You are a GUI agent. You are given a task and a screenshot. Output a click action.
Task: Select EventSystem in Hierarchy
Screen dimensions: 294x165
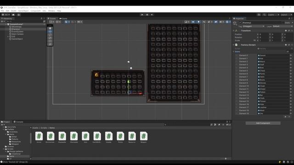pos(17,32)
